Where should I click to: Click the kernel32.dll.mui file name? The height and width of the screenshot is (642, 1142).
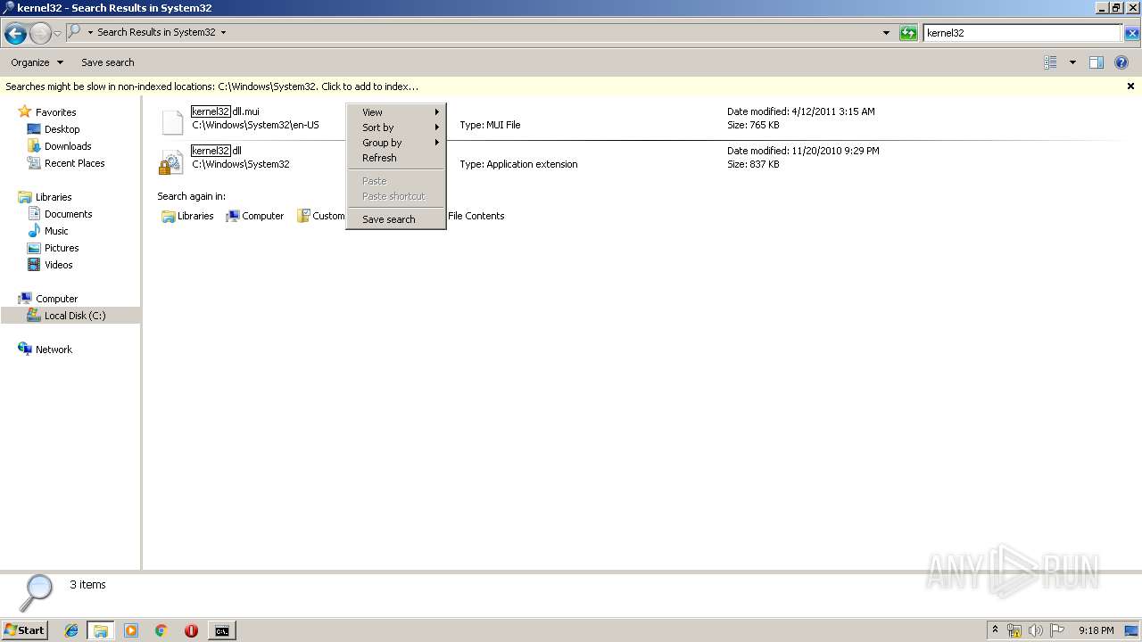(x=225, y=111)
